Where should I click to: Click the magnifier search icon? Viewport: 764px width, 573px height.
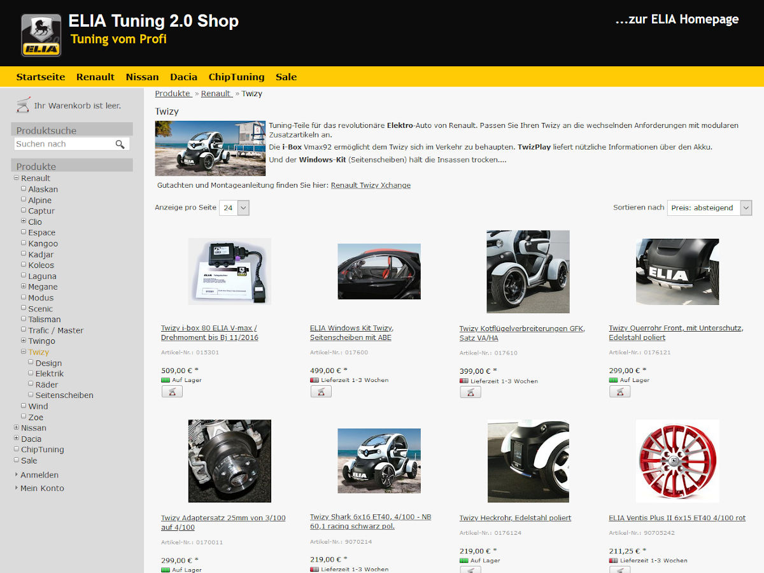coord(120,145)
